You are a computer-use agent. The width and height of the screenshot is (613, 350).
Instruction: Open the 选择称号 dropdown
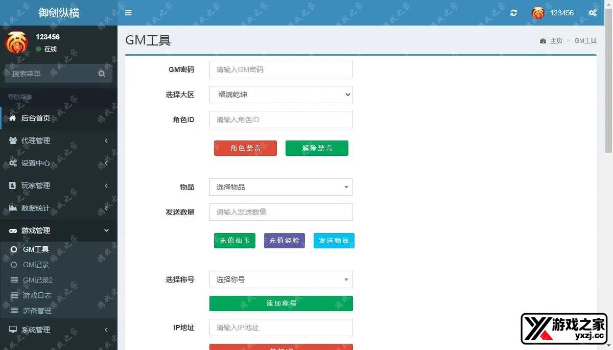[281, 279]
